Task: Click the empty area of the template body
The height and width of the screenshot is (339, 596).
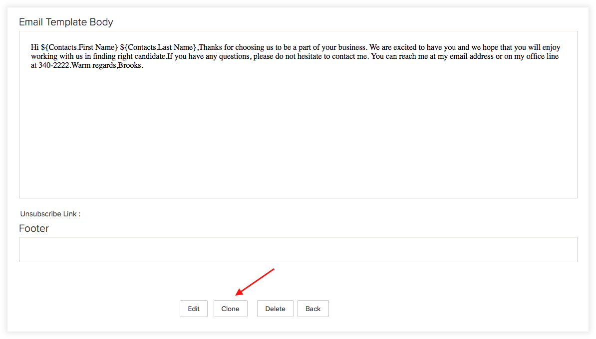Action: click(x=298, y=133)
